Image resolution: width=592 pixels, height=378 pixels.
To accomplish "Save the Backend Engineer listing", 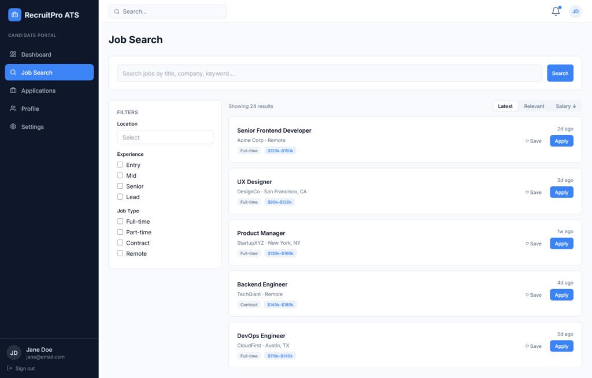I will [532, 295].
